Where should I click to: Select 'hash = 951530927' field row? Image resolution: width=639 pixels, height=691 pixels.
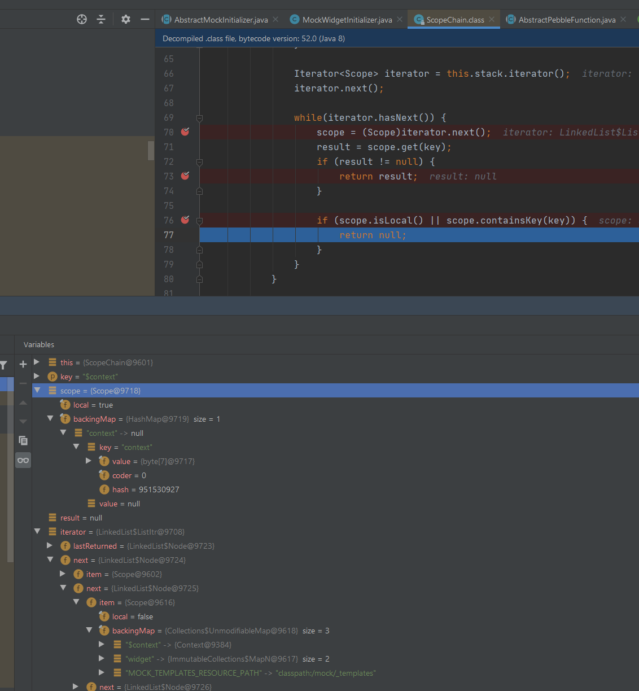pos(335,489)
